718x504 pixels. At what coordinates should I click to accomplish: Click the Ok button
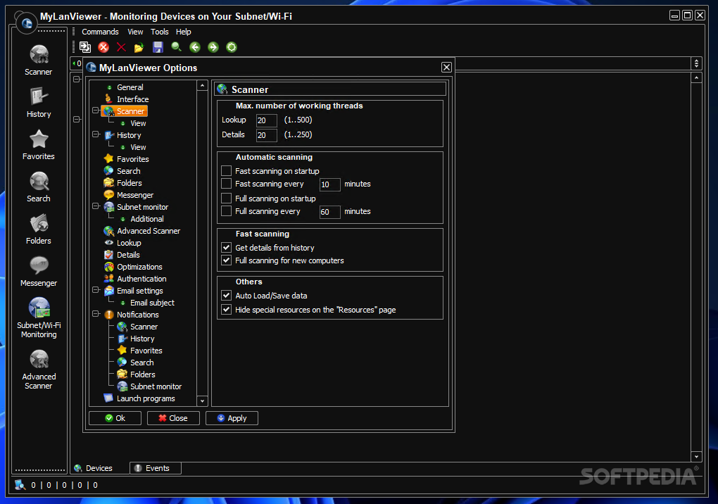tap(115, 418)
